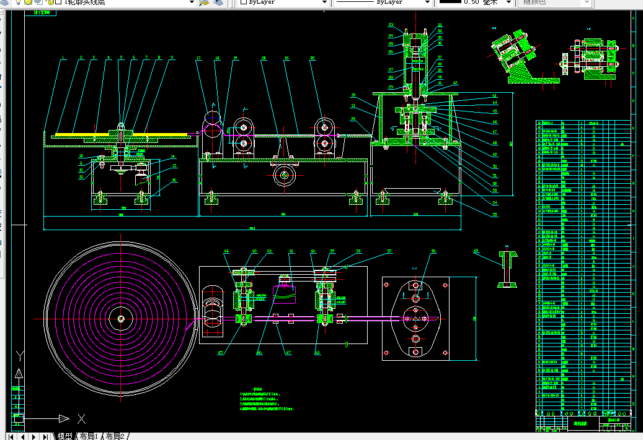643x440 pixels.
Task: Toggle the layer lock padlock icon
Action: tap(49, 2)
